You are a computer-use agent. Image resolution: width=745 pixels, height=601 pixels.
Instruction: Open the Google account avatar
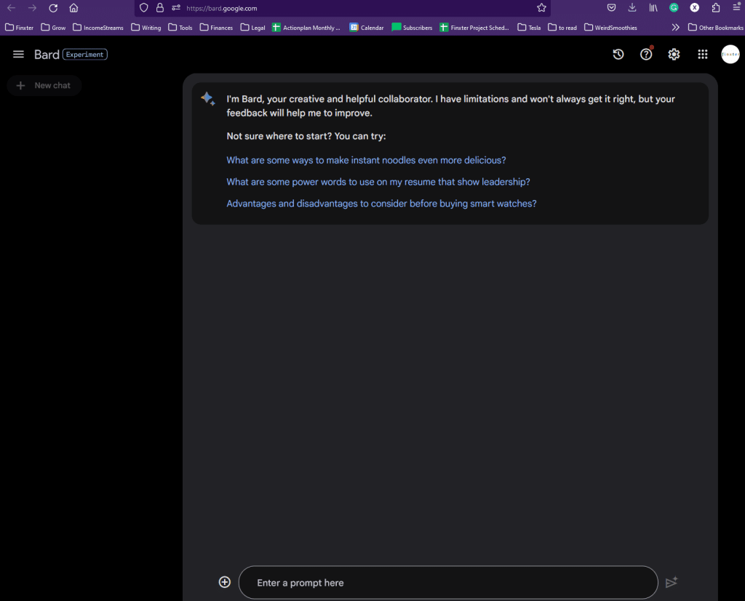coord(730,54)
